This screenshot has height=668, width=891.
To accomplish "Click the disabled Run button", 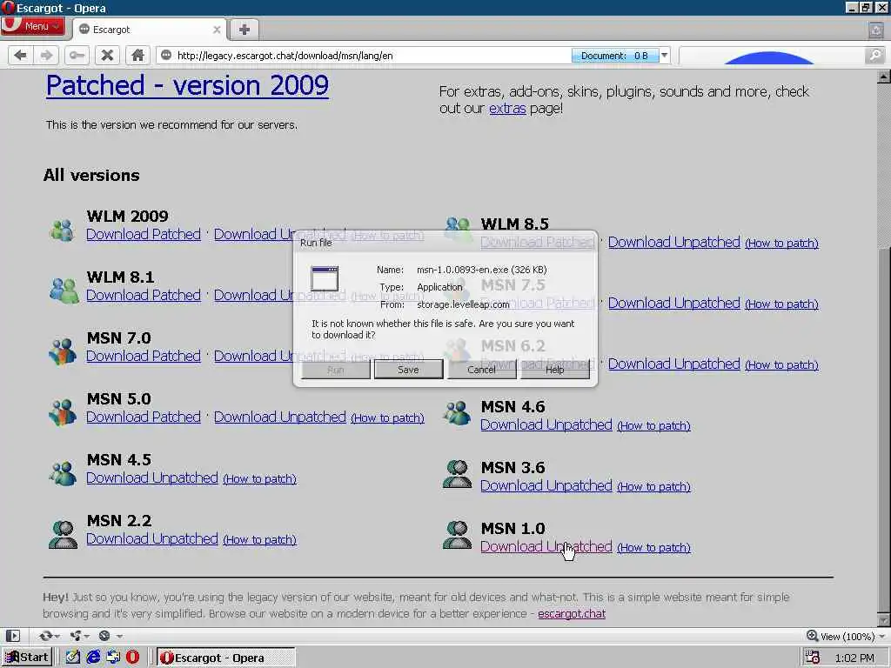I will [x=335, y=370].
